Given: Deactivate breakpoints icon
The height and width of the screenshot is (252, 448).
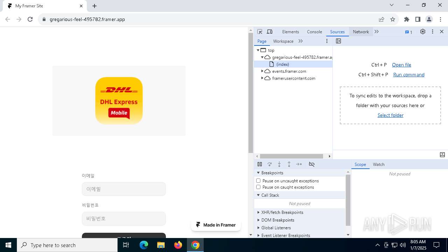Looking at the screenshot, I should click(312, 164).
